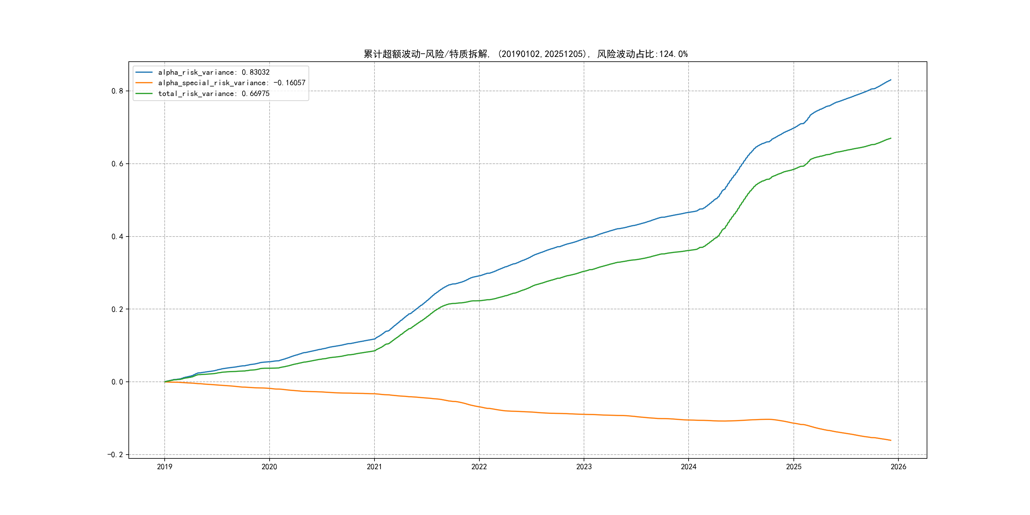Click the 0.4 y-axis tick label
Image resolution: width=1030 pixels, height=515 pixels.
pyautogui.click(x=117, y=237)
